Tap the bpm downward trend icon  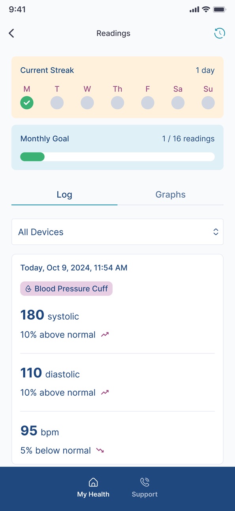[x=100, y=450]
